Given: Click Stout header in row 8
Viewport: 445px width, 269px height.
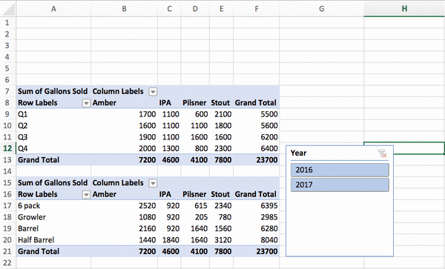Looking at the screenshot, I should [220, 102].
